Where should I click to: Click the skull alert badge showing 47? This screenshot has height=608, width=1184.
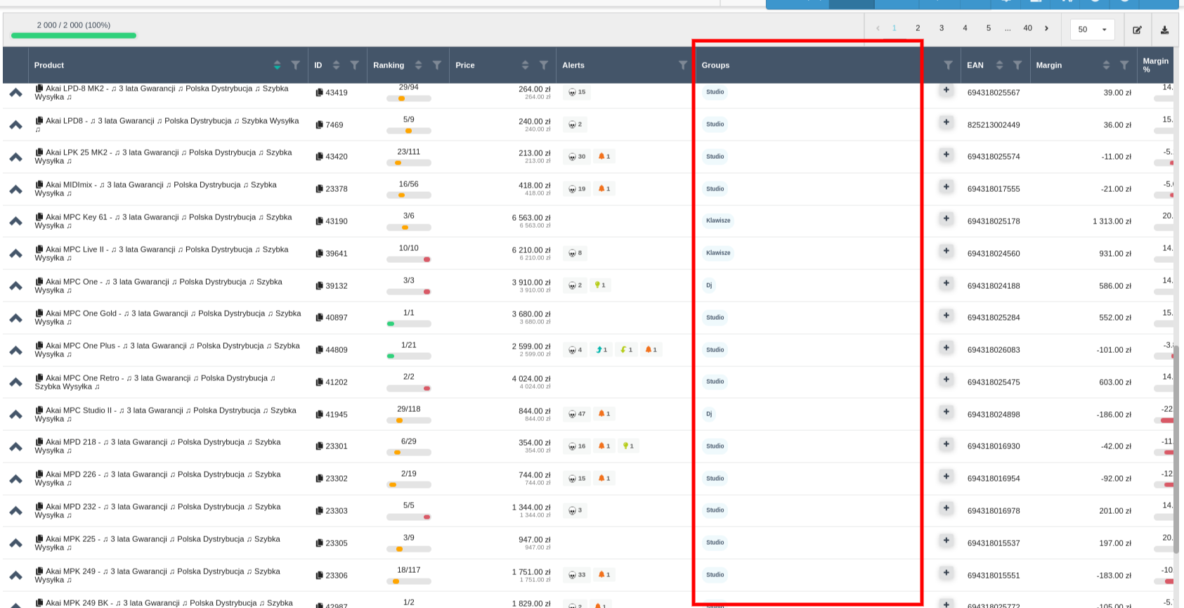pyautogui.click(x=577, y=414)
